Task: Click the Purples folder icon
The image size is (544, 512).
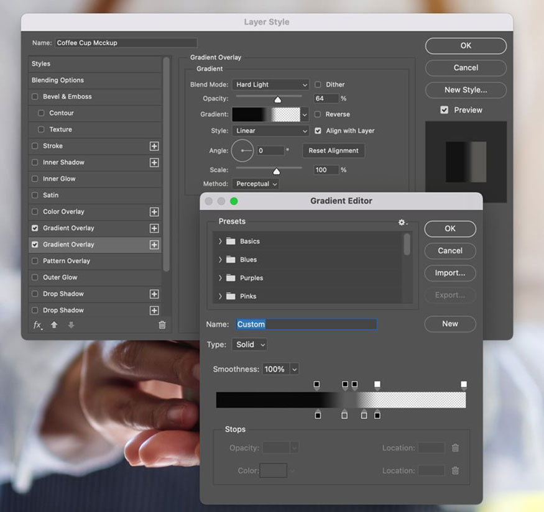Action: pyautogui.click(x=231, y=278)
